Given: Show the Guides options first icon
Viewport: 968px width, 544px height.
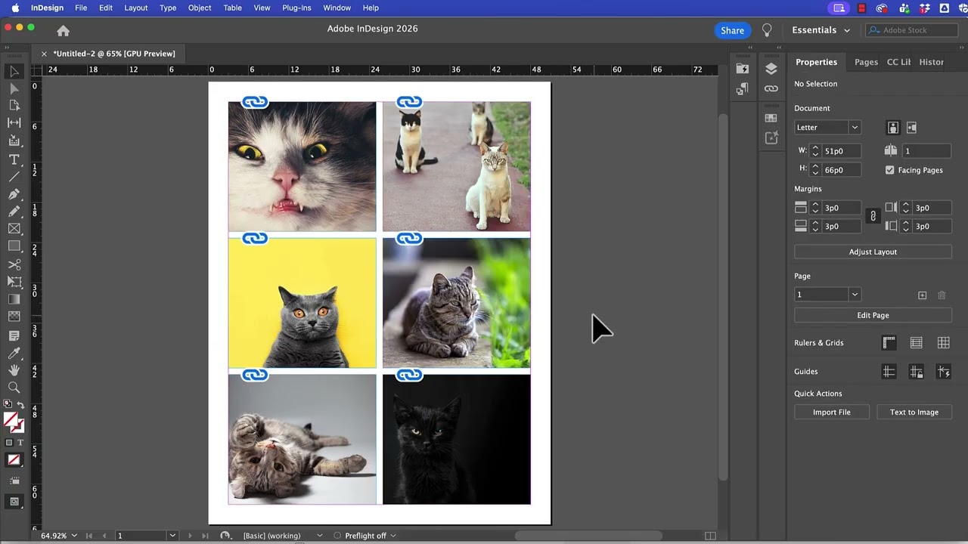Looking at the screenshot, I should [889, 372].
